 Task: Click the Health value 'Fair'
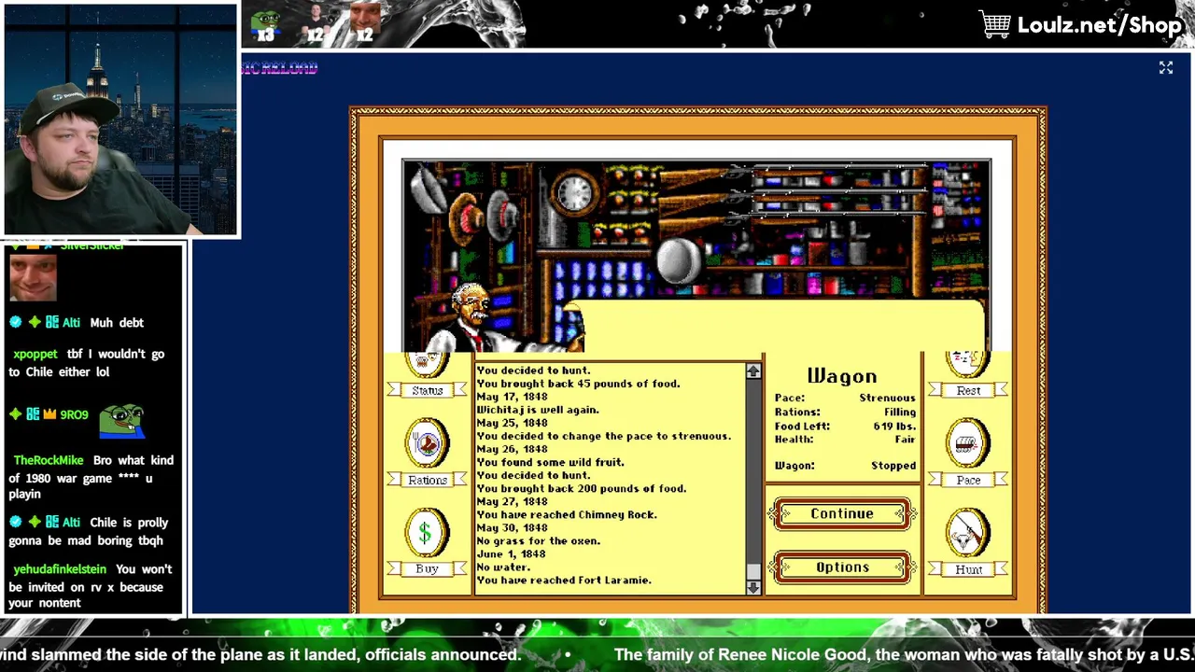(x=905, y=439)
